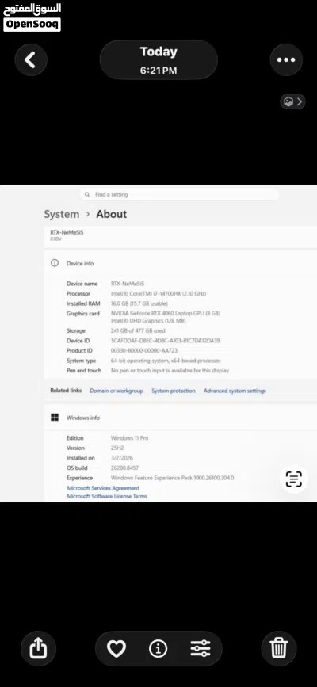Viewport: 317px width, 687px height.
Task: Click the No pen or touch input text
Action: click(170, 371)
